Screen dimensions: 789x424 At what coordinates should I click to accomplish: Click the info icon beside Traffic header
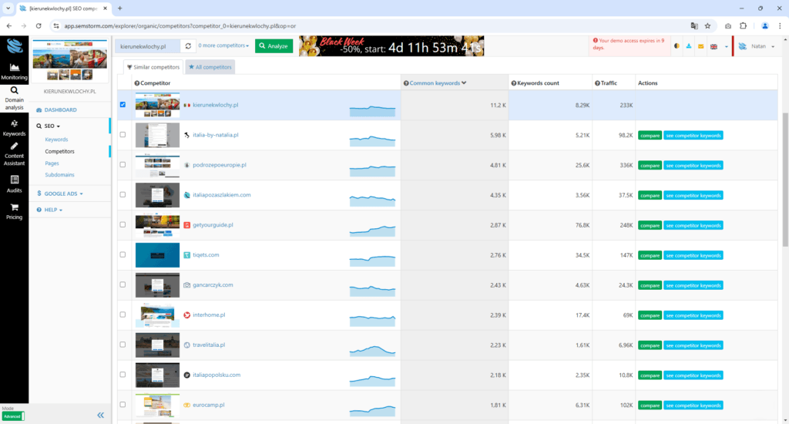click(x=597, y=83)
